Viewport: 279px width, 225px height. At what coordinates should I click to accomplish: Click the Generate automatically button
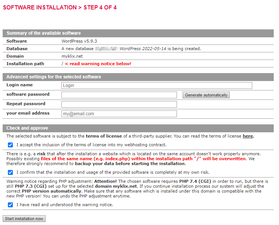206,95
